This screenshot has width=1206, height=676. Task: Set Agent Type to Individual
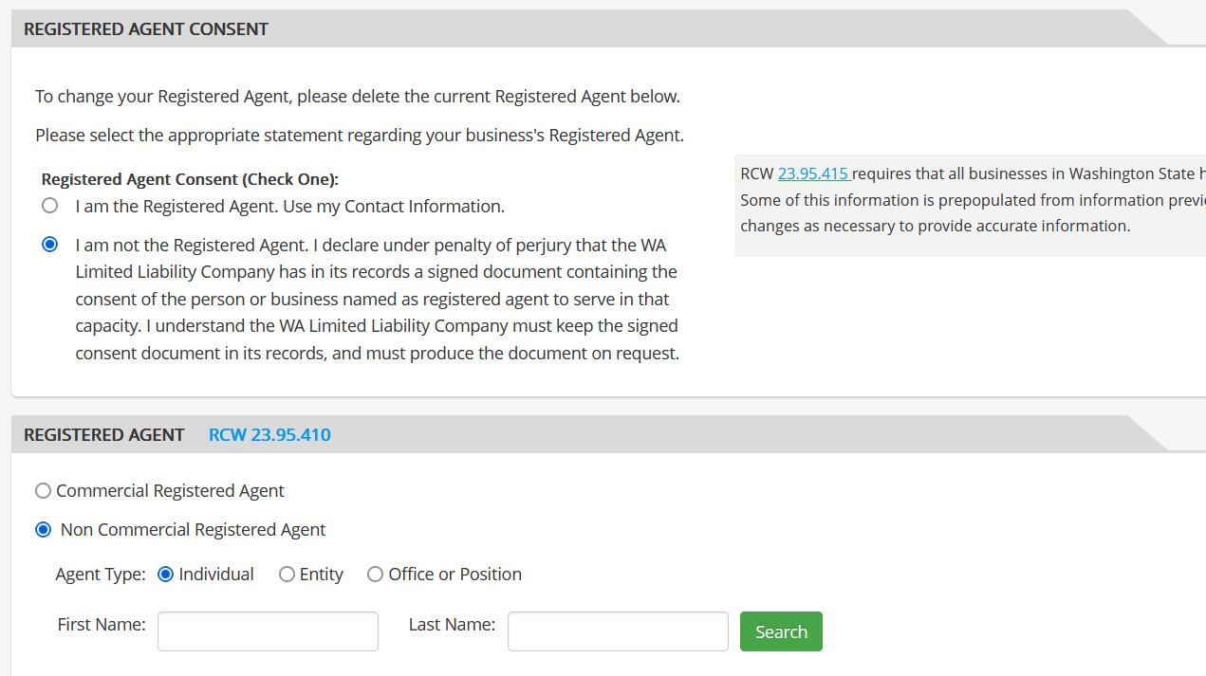tap(165, 575)
